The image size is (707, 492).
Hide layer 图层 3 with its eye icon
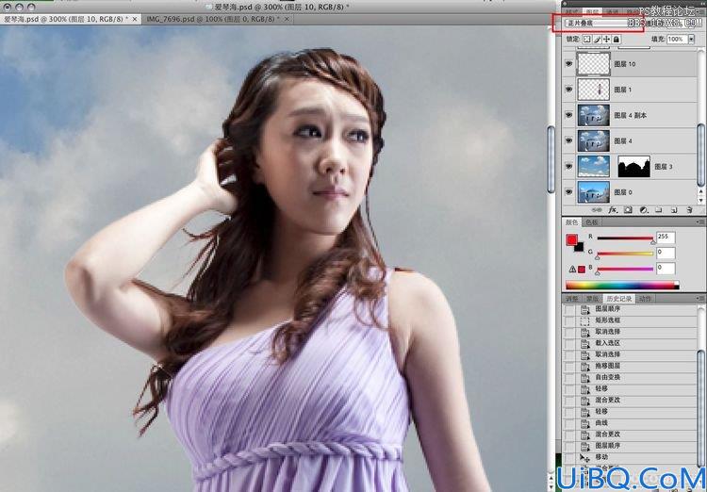[x=569, y=167]
